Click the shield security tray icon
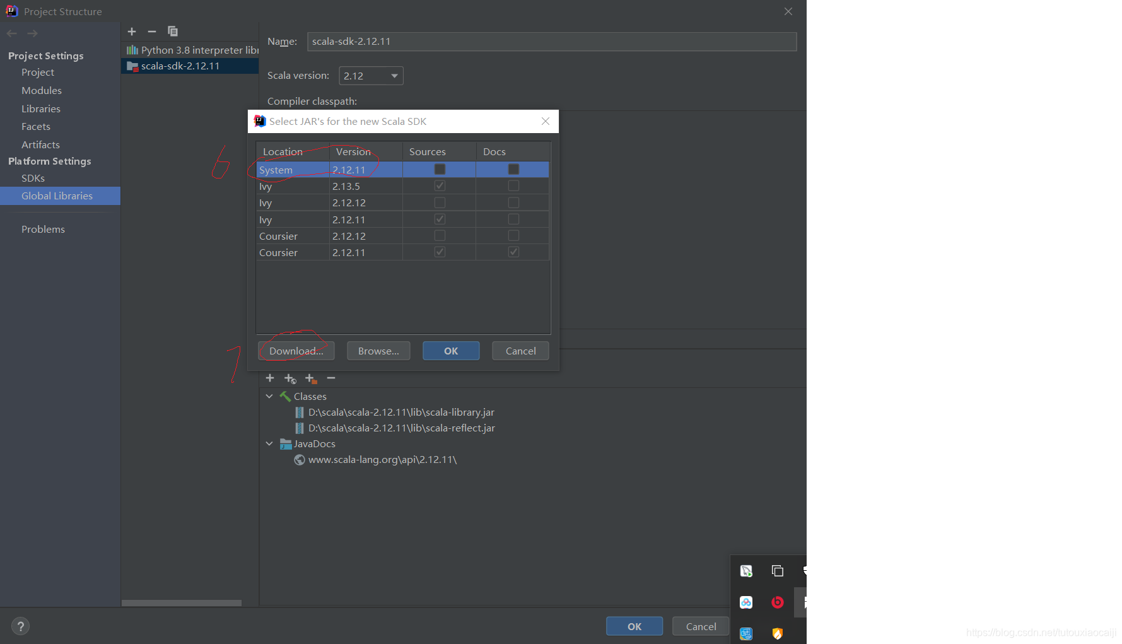1122x644 pixels. click(x=778, y=633)
